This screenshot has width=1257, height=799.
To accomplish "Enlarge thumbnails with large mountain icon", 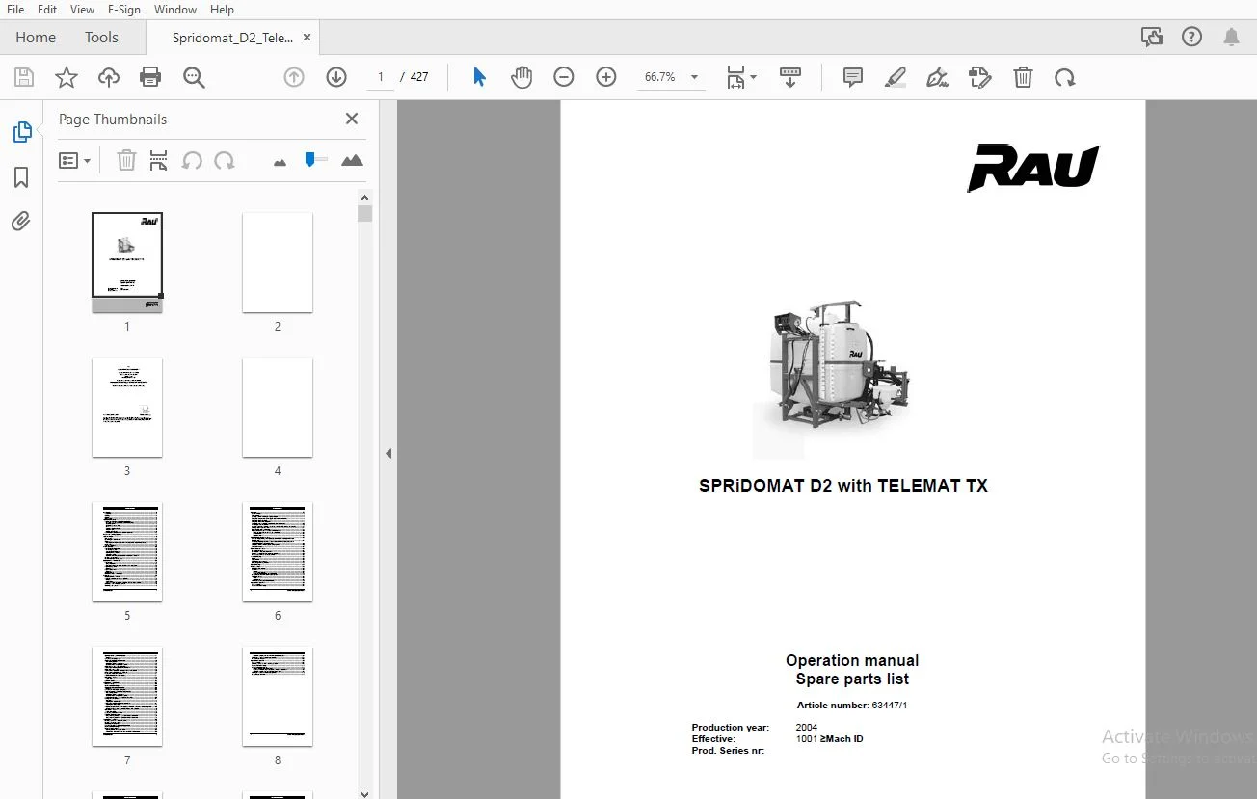I will pos(352,161).
